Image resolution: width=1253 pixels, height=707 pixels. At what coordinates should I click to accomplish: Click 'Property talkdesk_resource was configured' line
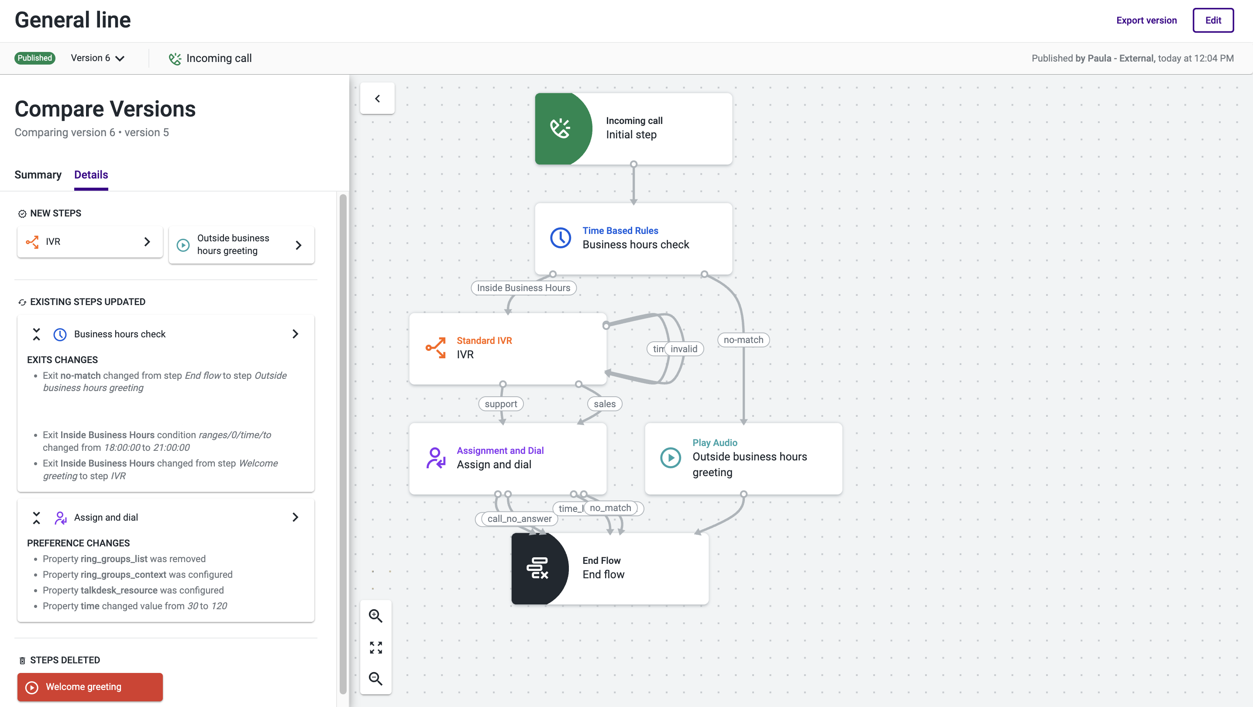tap(133, 590)
